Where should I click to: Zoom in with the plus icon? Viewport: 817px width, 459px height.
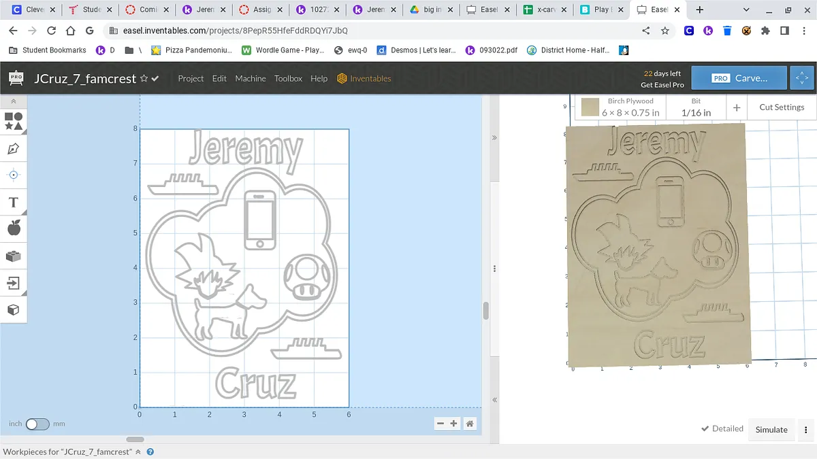coord(454,424)
